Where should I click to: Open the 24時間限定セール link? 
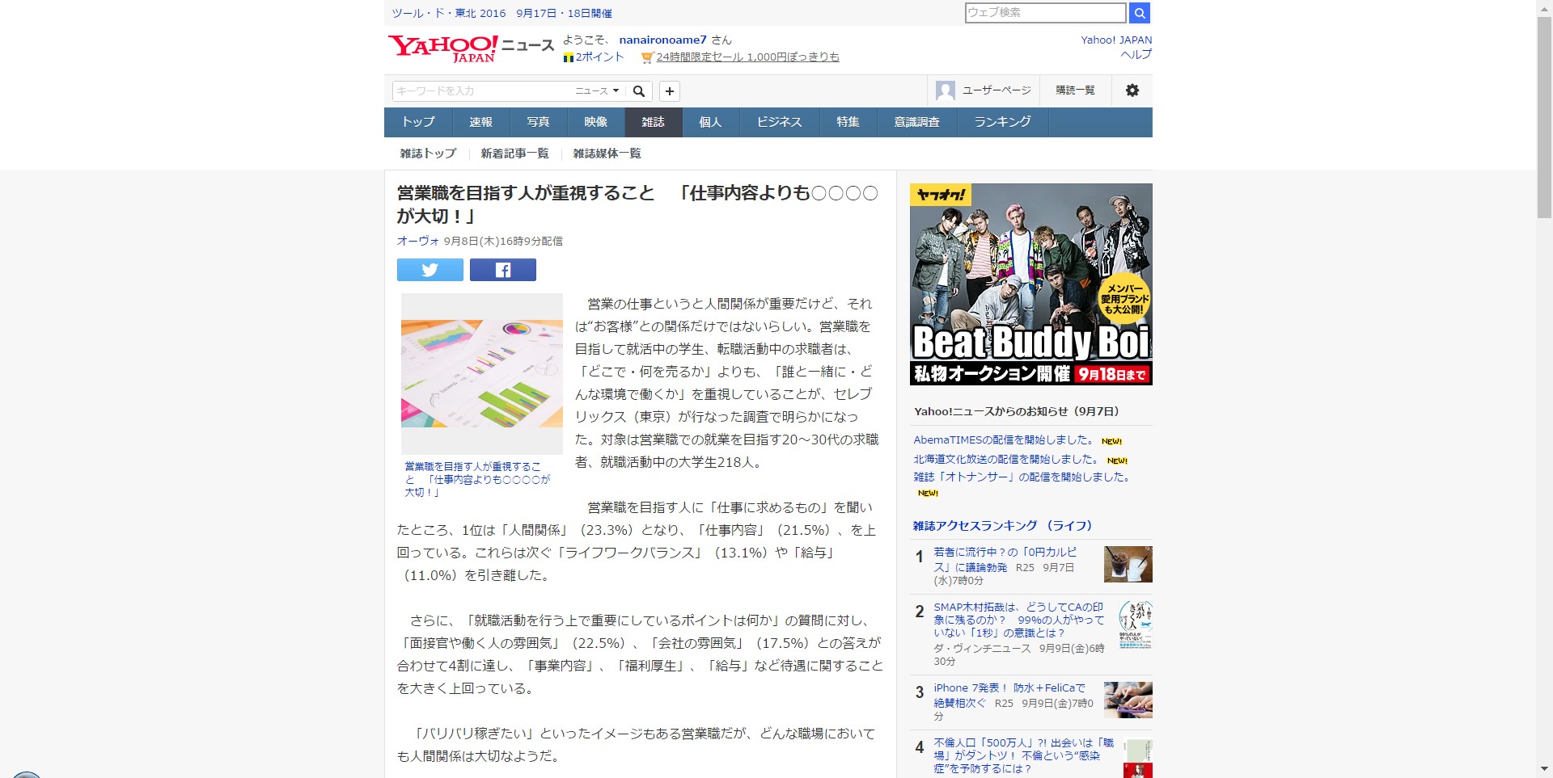(747, 57)
